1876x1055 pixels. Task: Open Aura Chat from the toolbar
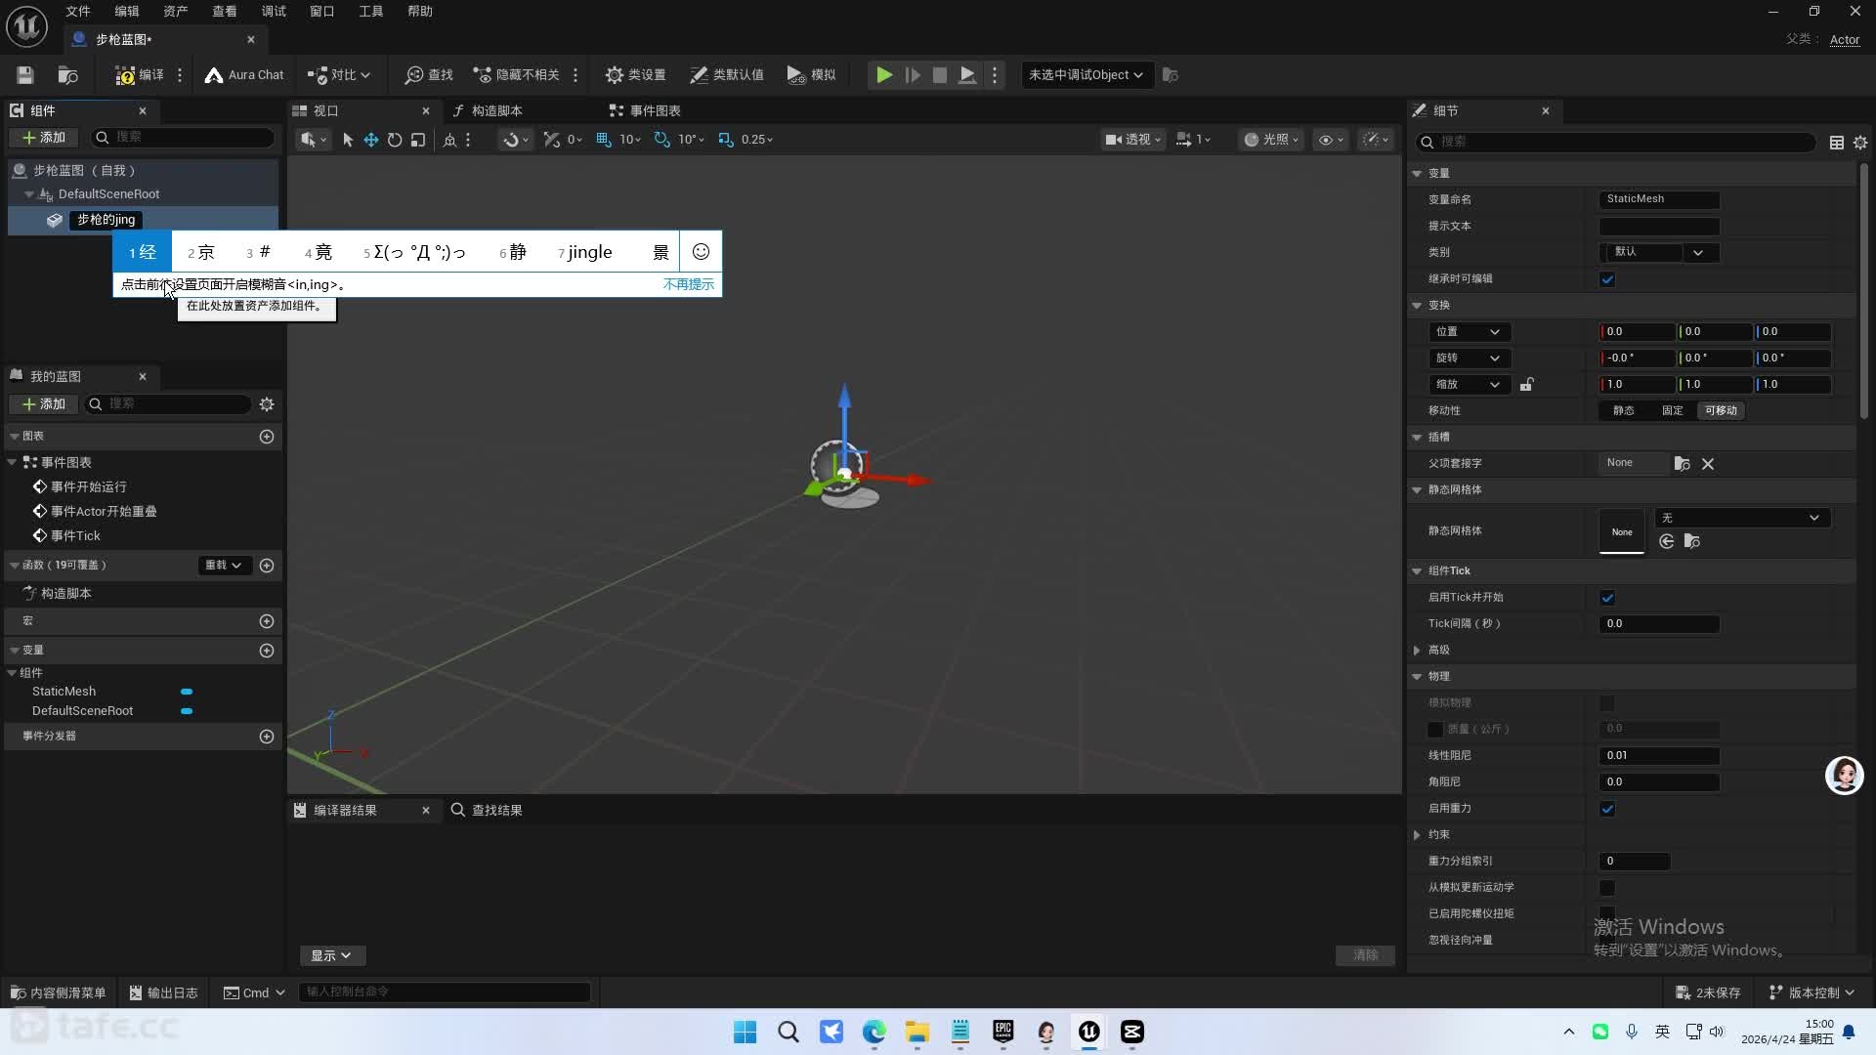point(244,75)
